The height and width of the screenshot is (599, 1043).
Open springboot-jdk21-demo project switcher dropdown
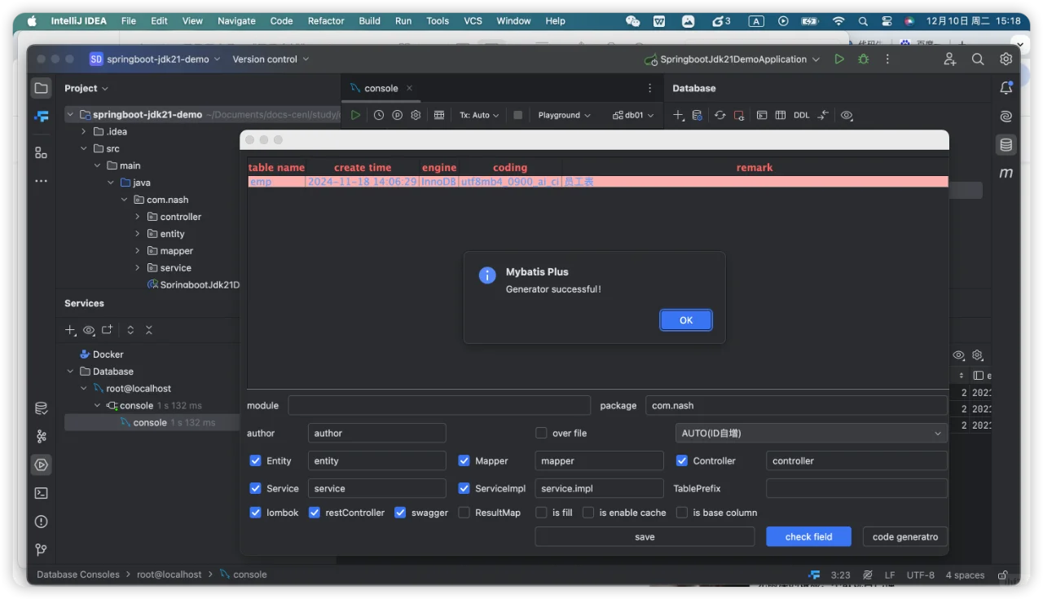click(154, 59)
